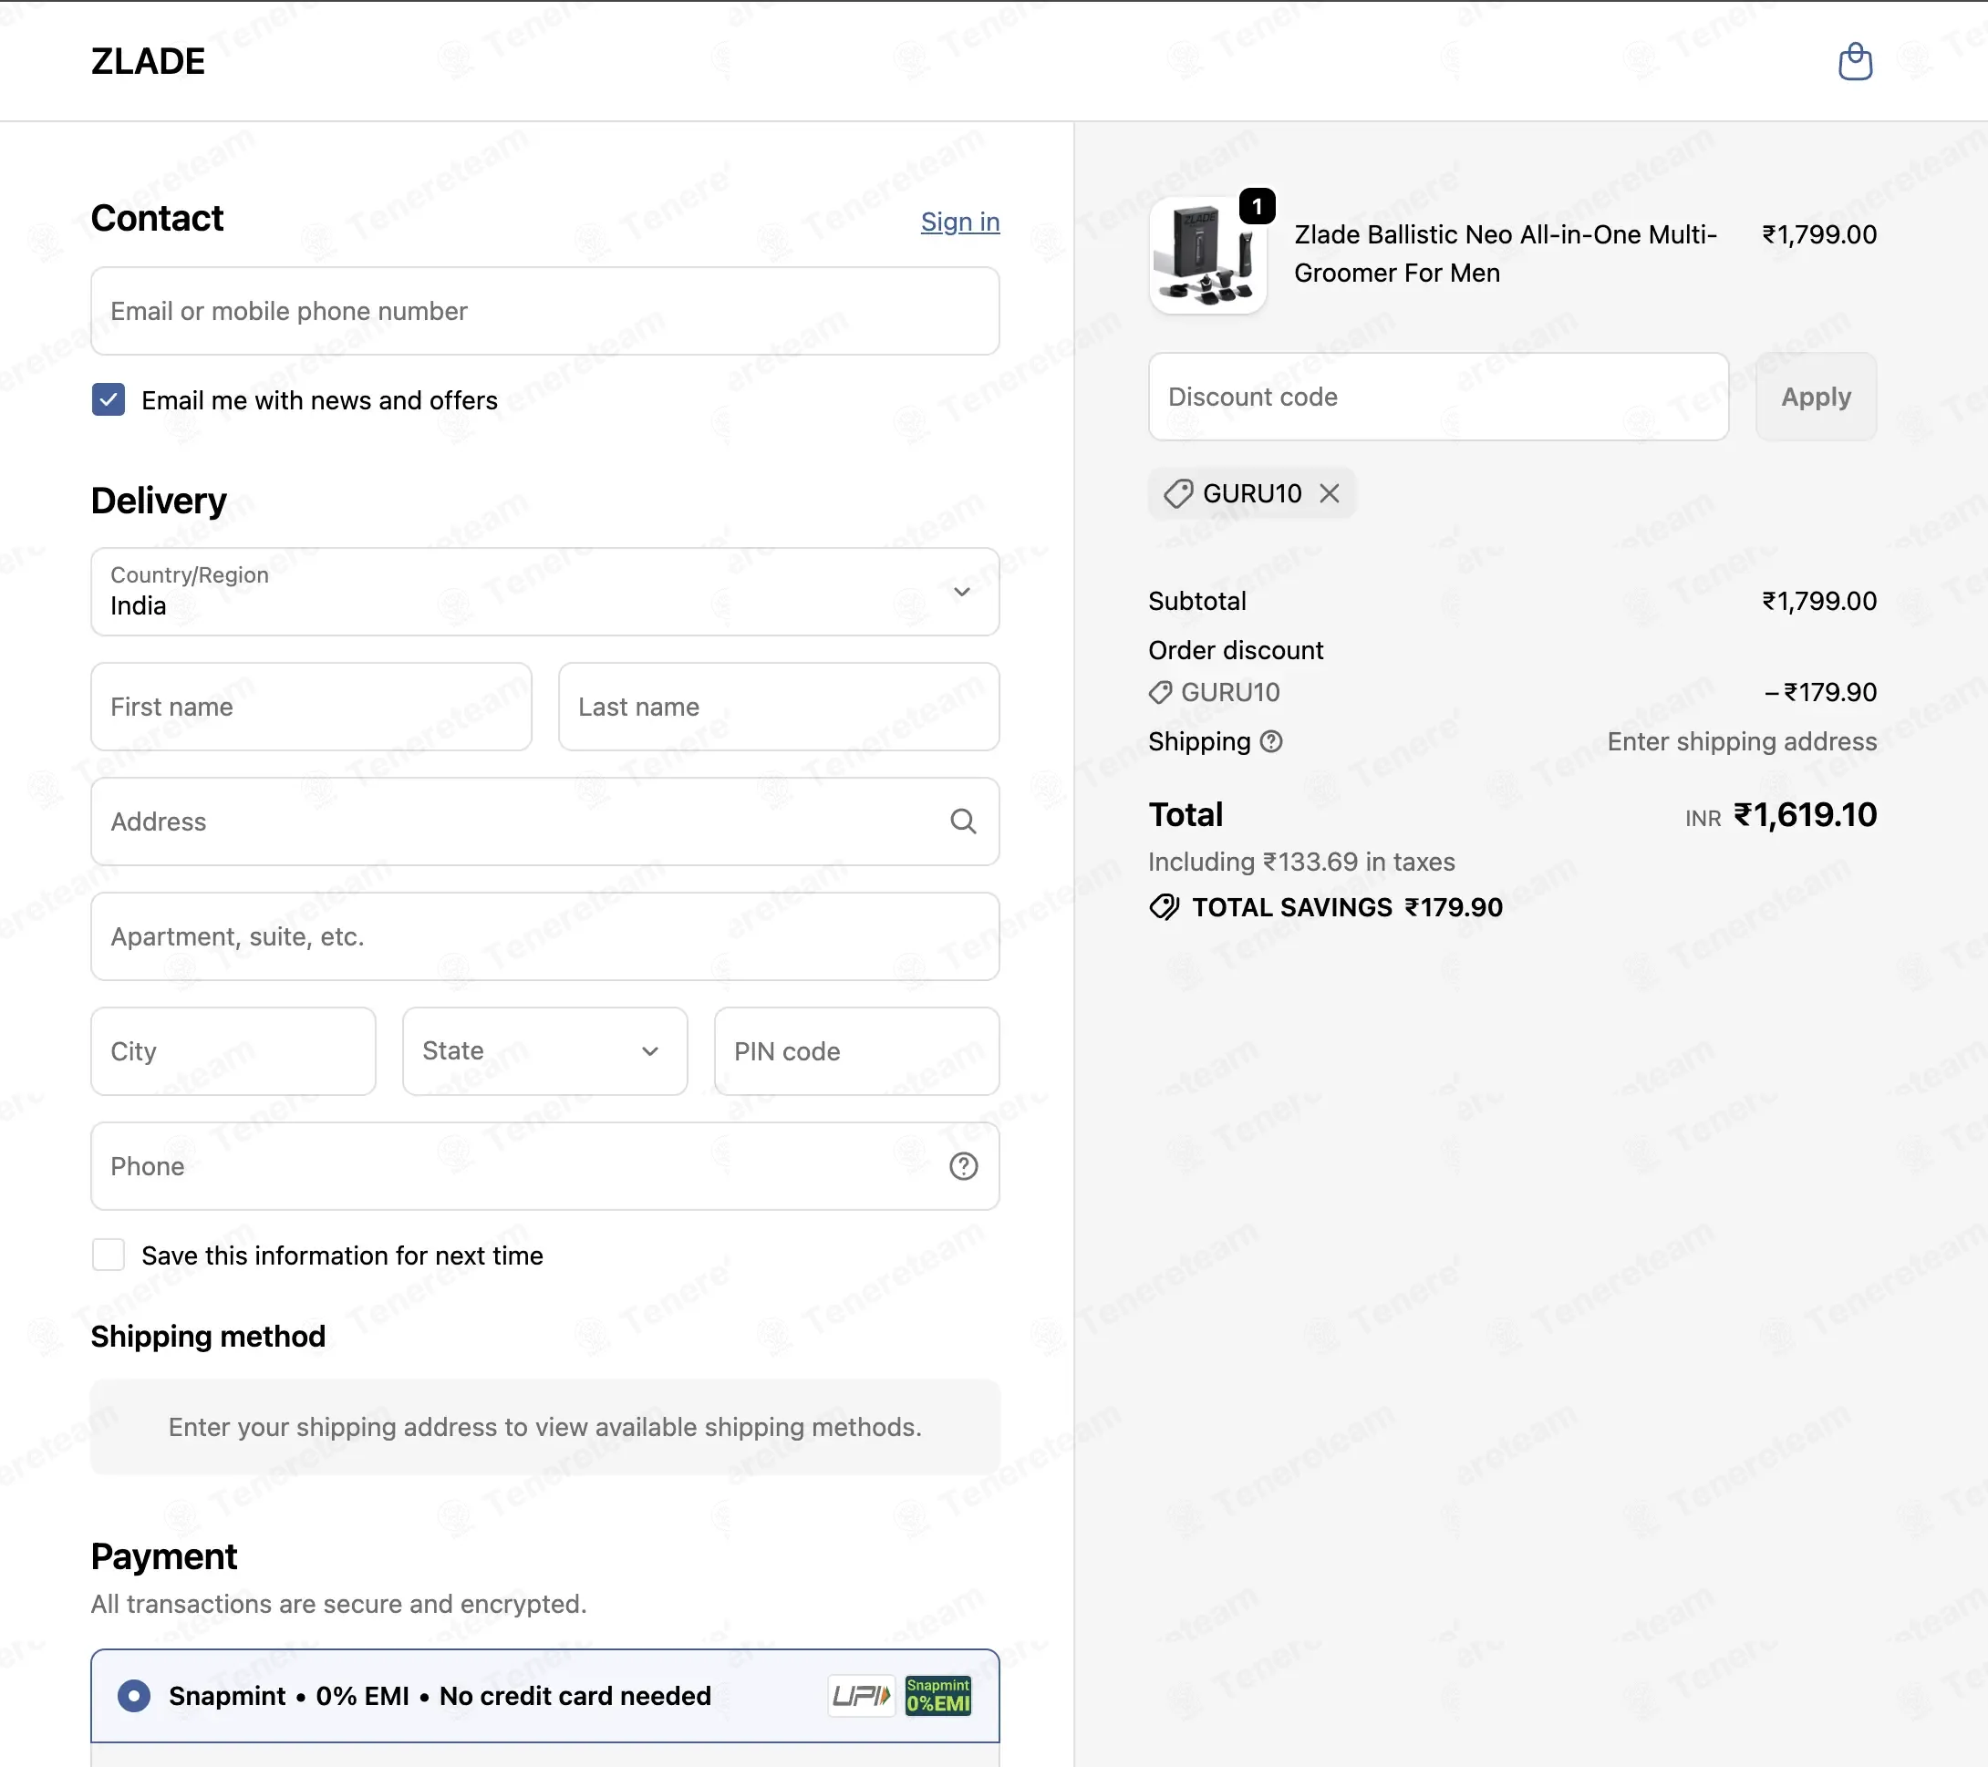Click the Phone field help question icon
The image size is (1988, 1767).
(963, 1166)
